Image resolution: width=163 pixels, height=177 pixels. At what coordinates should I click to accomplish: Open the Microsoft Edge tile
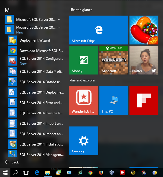(x=99, y=30)
